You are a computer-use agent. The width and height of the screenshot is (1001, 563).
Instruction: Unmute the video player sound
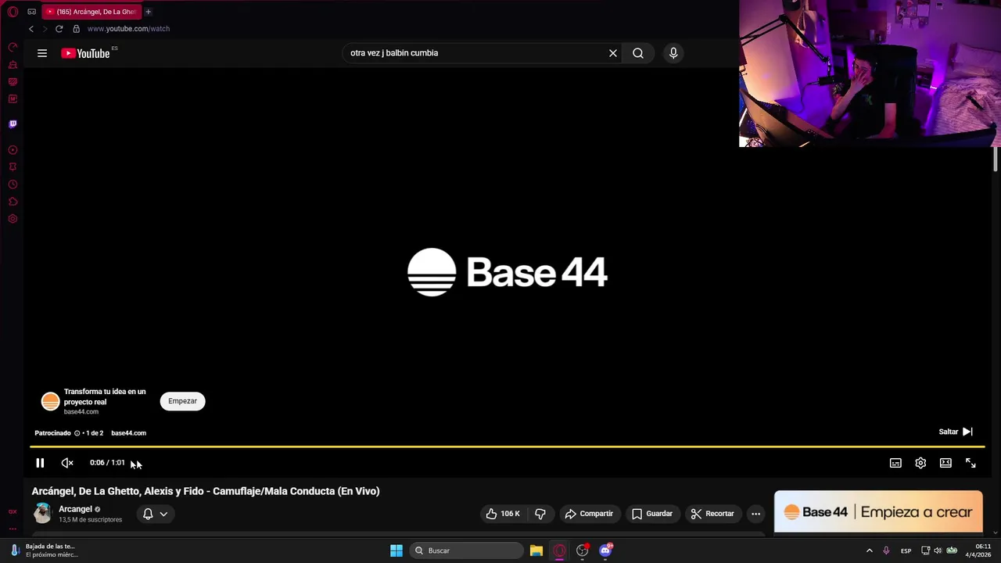click(x=67, y=463)
